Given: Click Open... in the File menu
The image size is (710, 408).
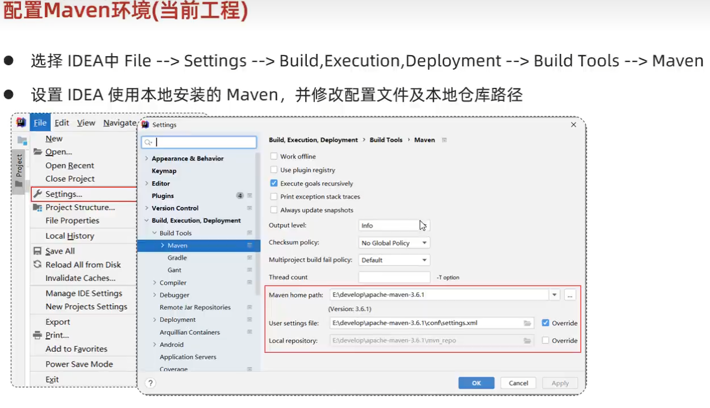Looking at the screenshot, I should 58,152.
